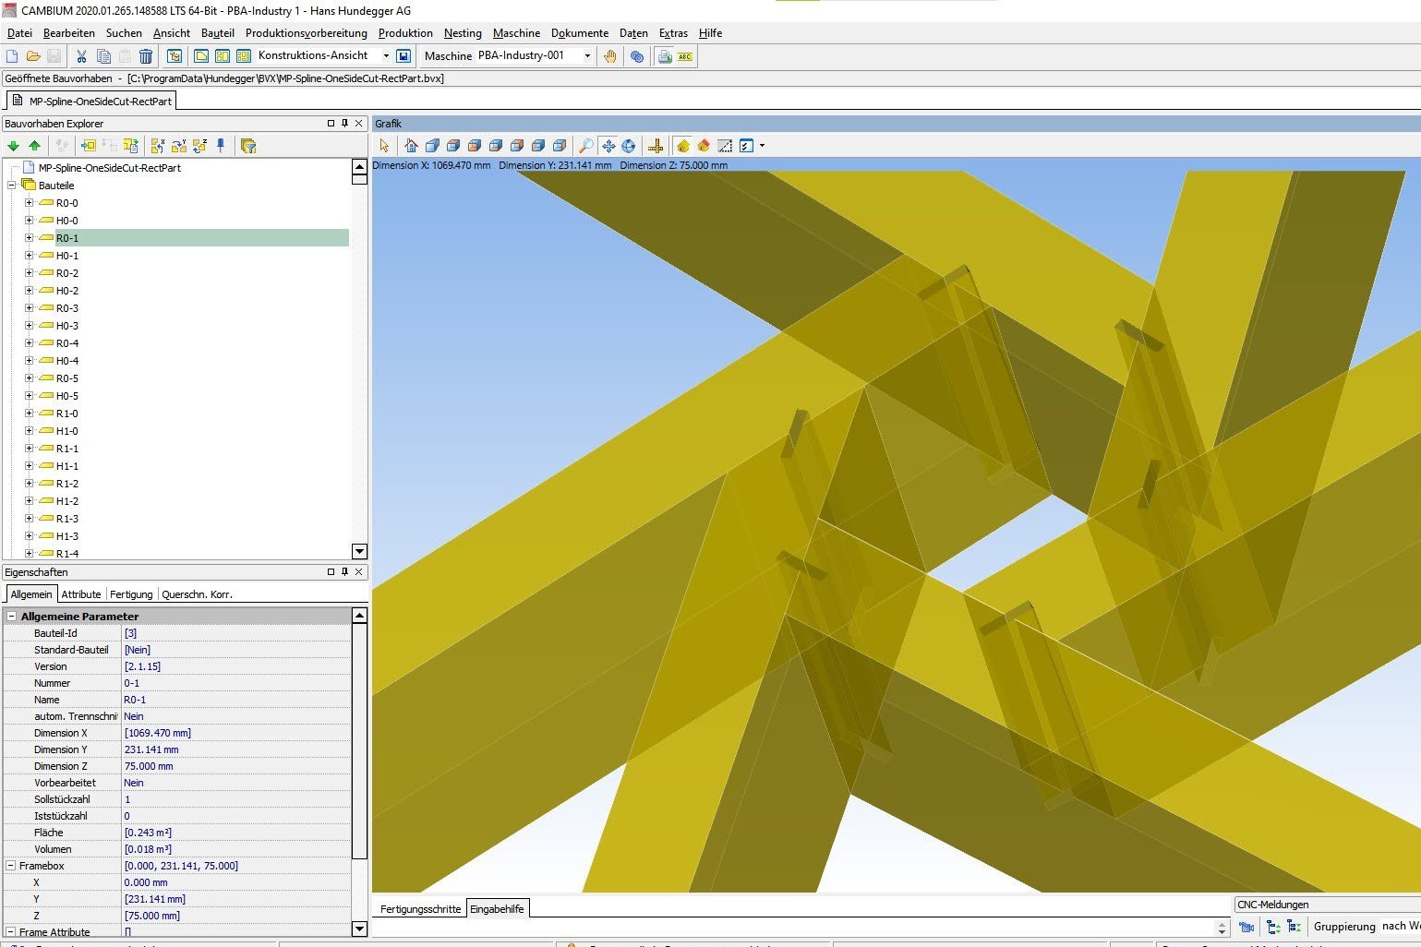Viewport: 1421px width, 947px height.
Task: Toggle the yellow house display mode
Action: pos(682,146)
